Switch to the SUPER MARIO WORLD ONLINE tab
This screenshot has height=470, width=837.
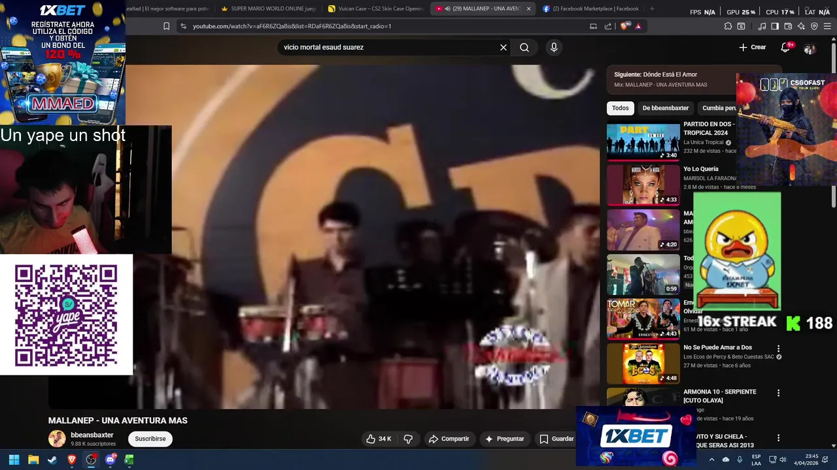click(268, 8)
